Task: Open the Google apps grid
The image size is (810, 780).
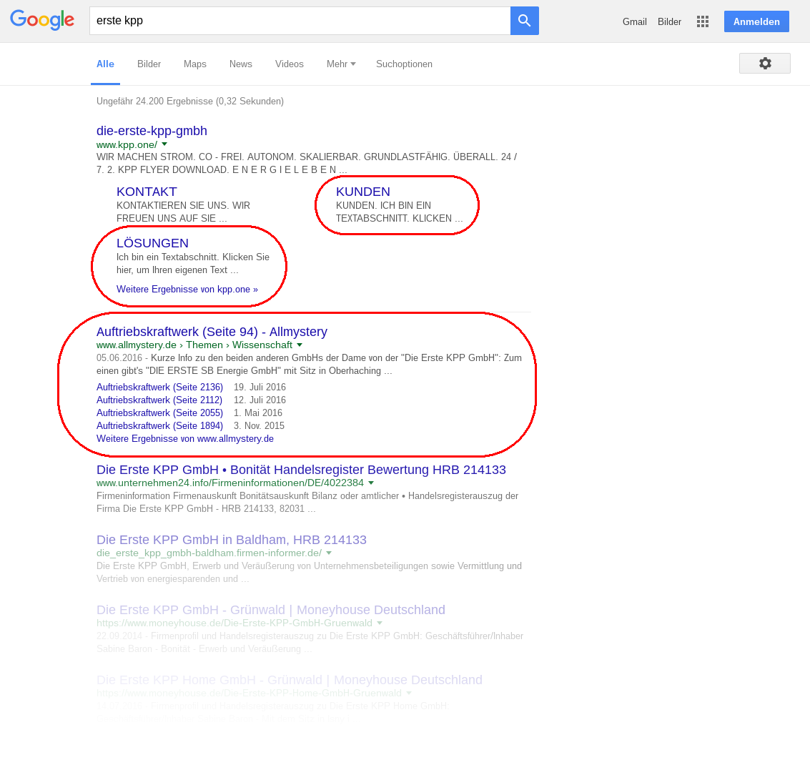Action: coord(702,21)
